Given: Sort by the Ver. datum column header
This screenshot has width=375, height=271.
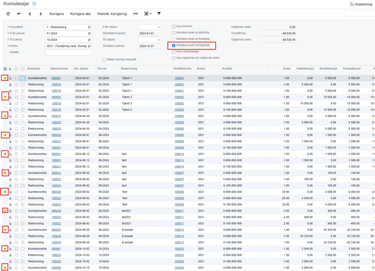Looking at the screenshot, I should click(x=81, y=69).
